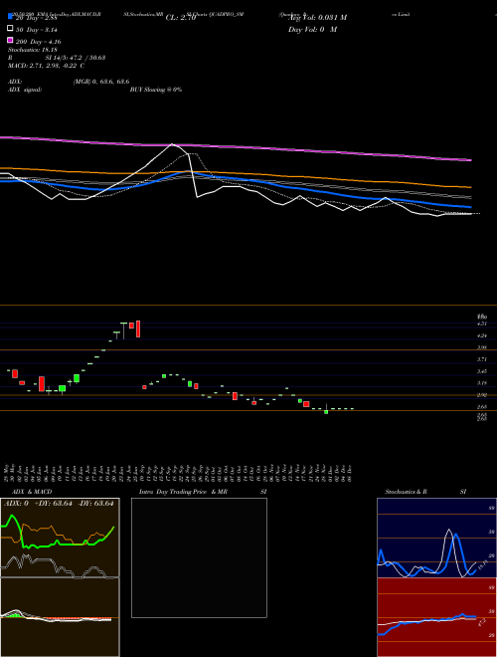This screenshot has height=657, width=497.
Task: Click the 'BUY Slowing @ 0%' signal text
Action: click(156, 90)
